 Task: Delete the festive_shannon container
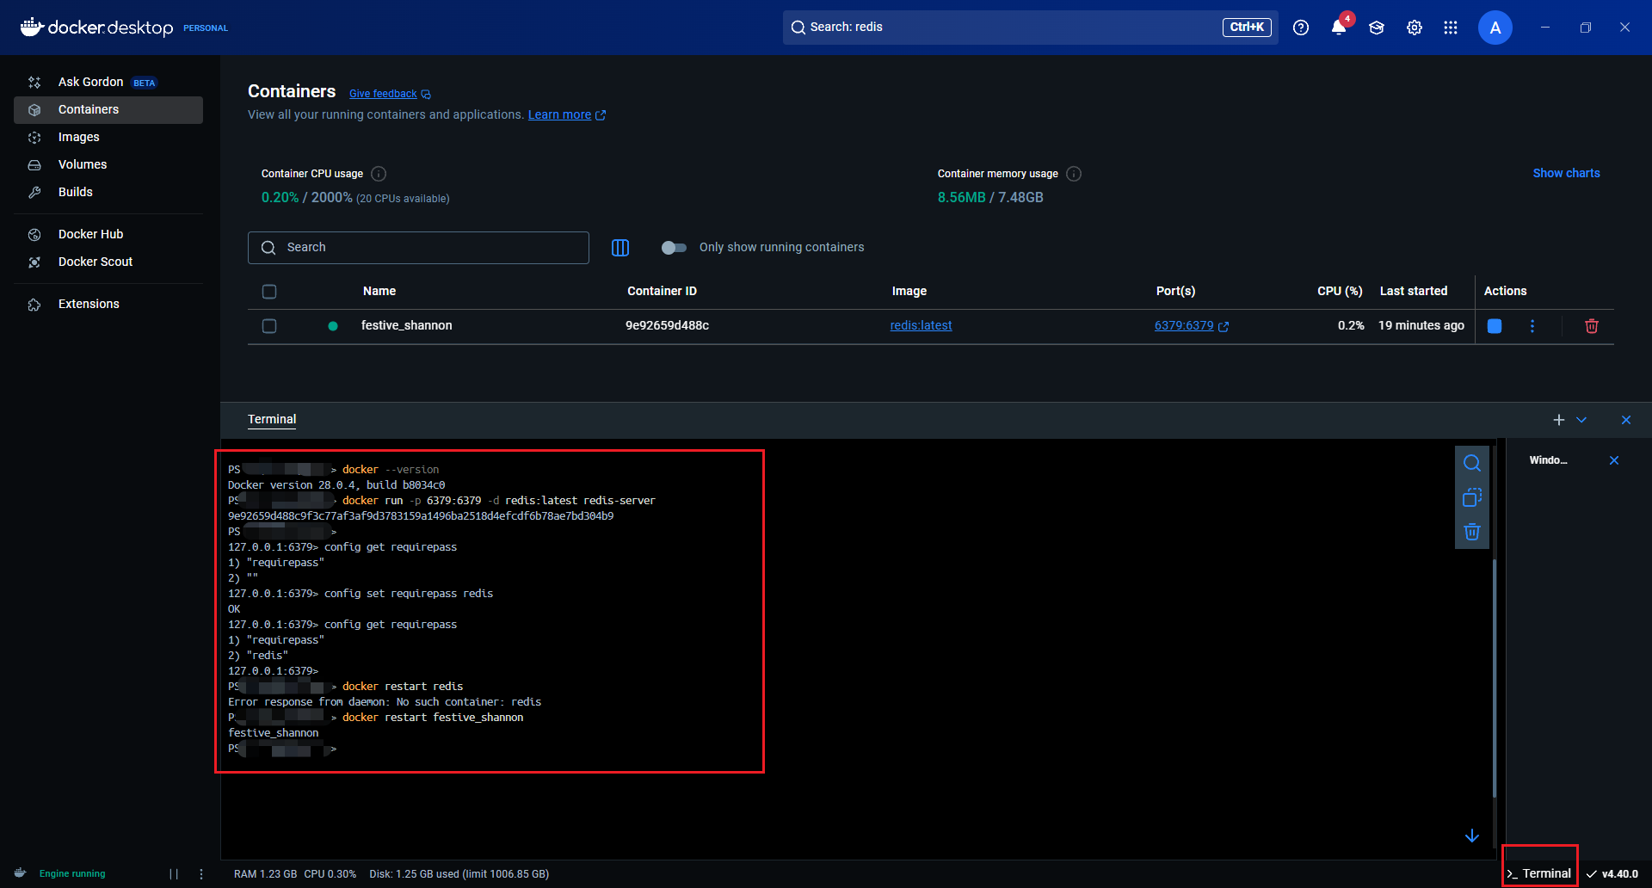(1591, 326)
